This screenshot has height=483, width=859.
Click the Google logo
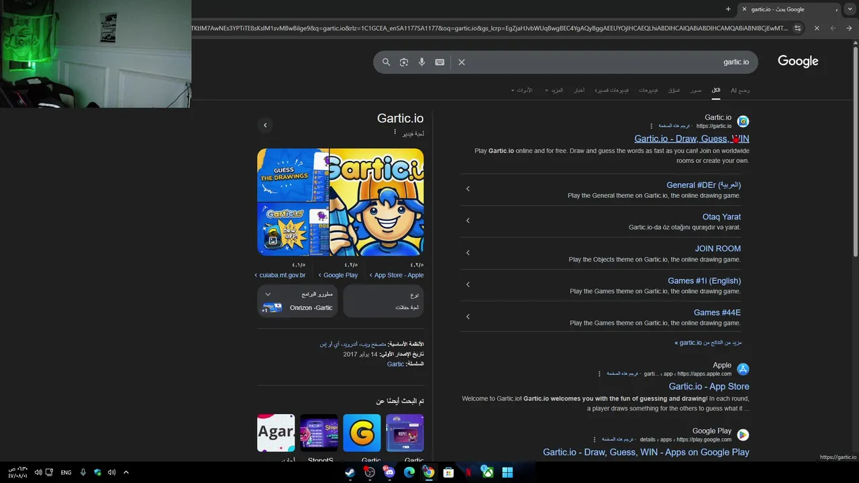[x=798, y=61]
